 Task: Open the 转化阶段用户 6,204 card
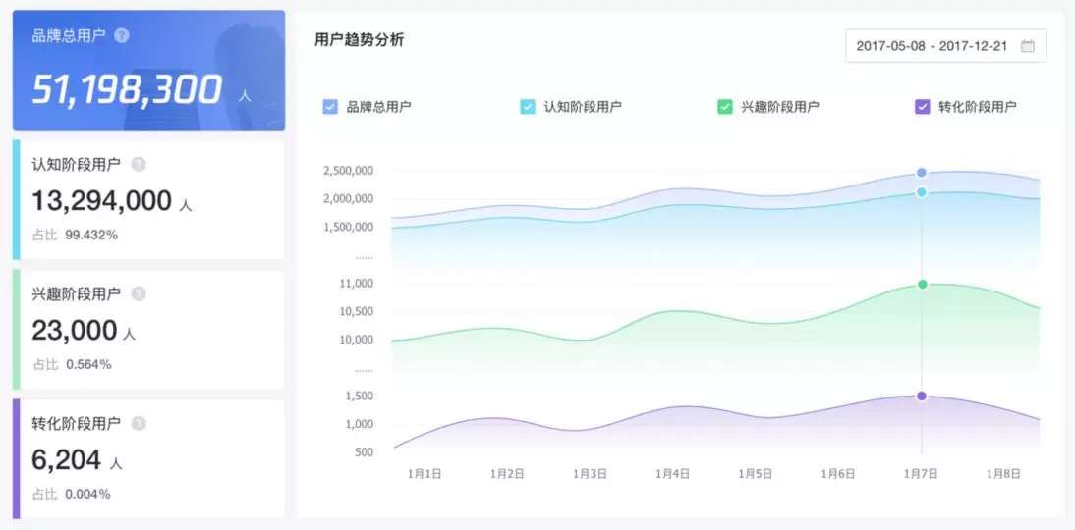148,458
